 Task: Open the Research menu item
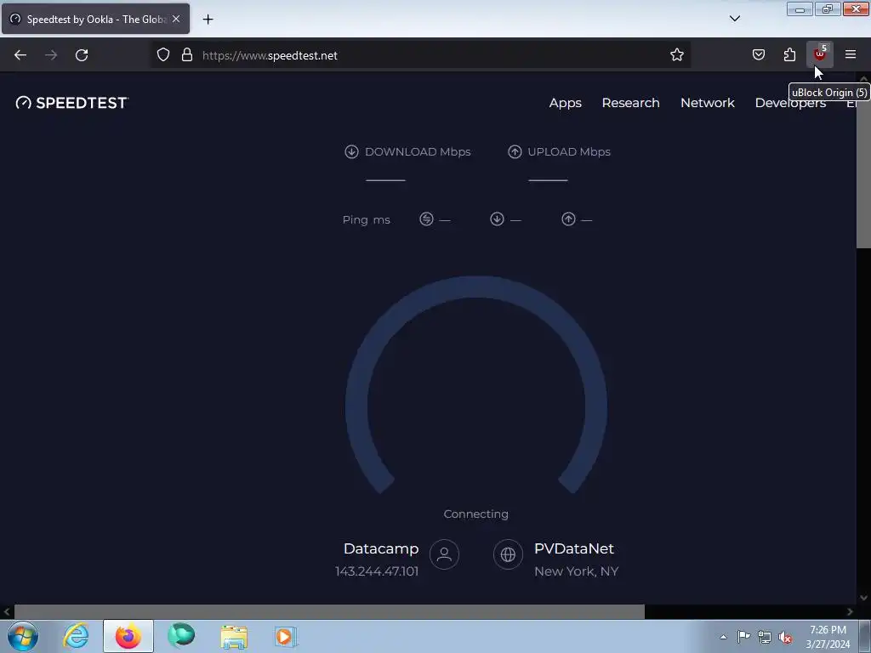click(x=630, y=103)
